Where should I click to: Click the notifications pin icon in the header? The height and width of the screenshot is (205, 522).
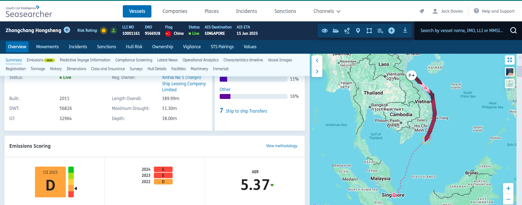click(422, 11)
